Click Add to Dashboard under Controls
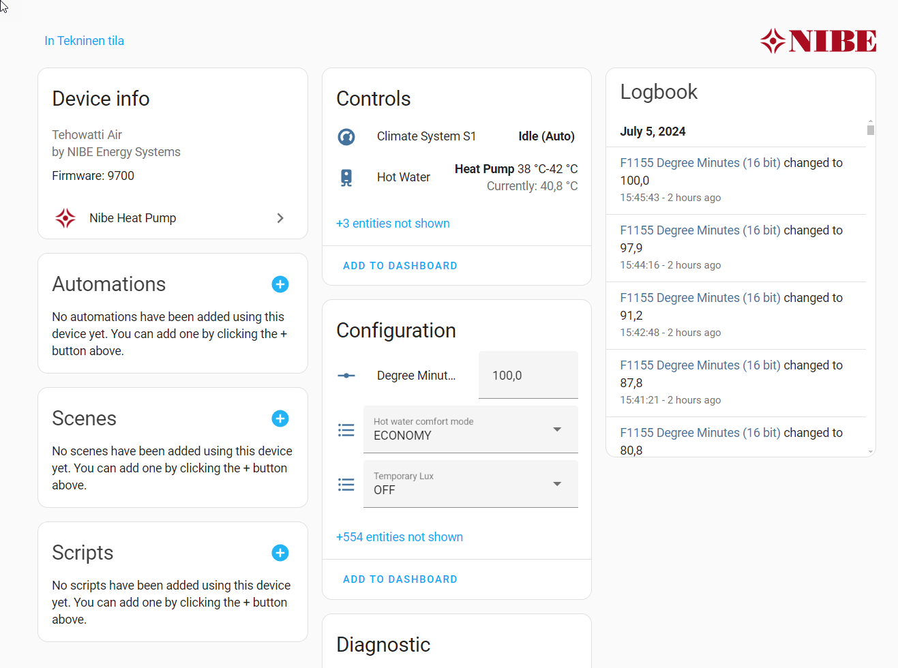Image resolution: width=898 pixels, height=668 pixels. (400, 266)
